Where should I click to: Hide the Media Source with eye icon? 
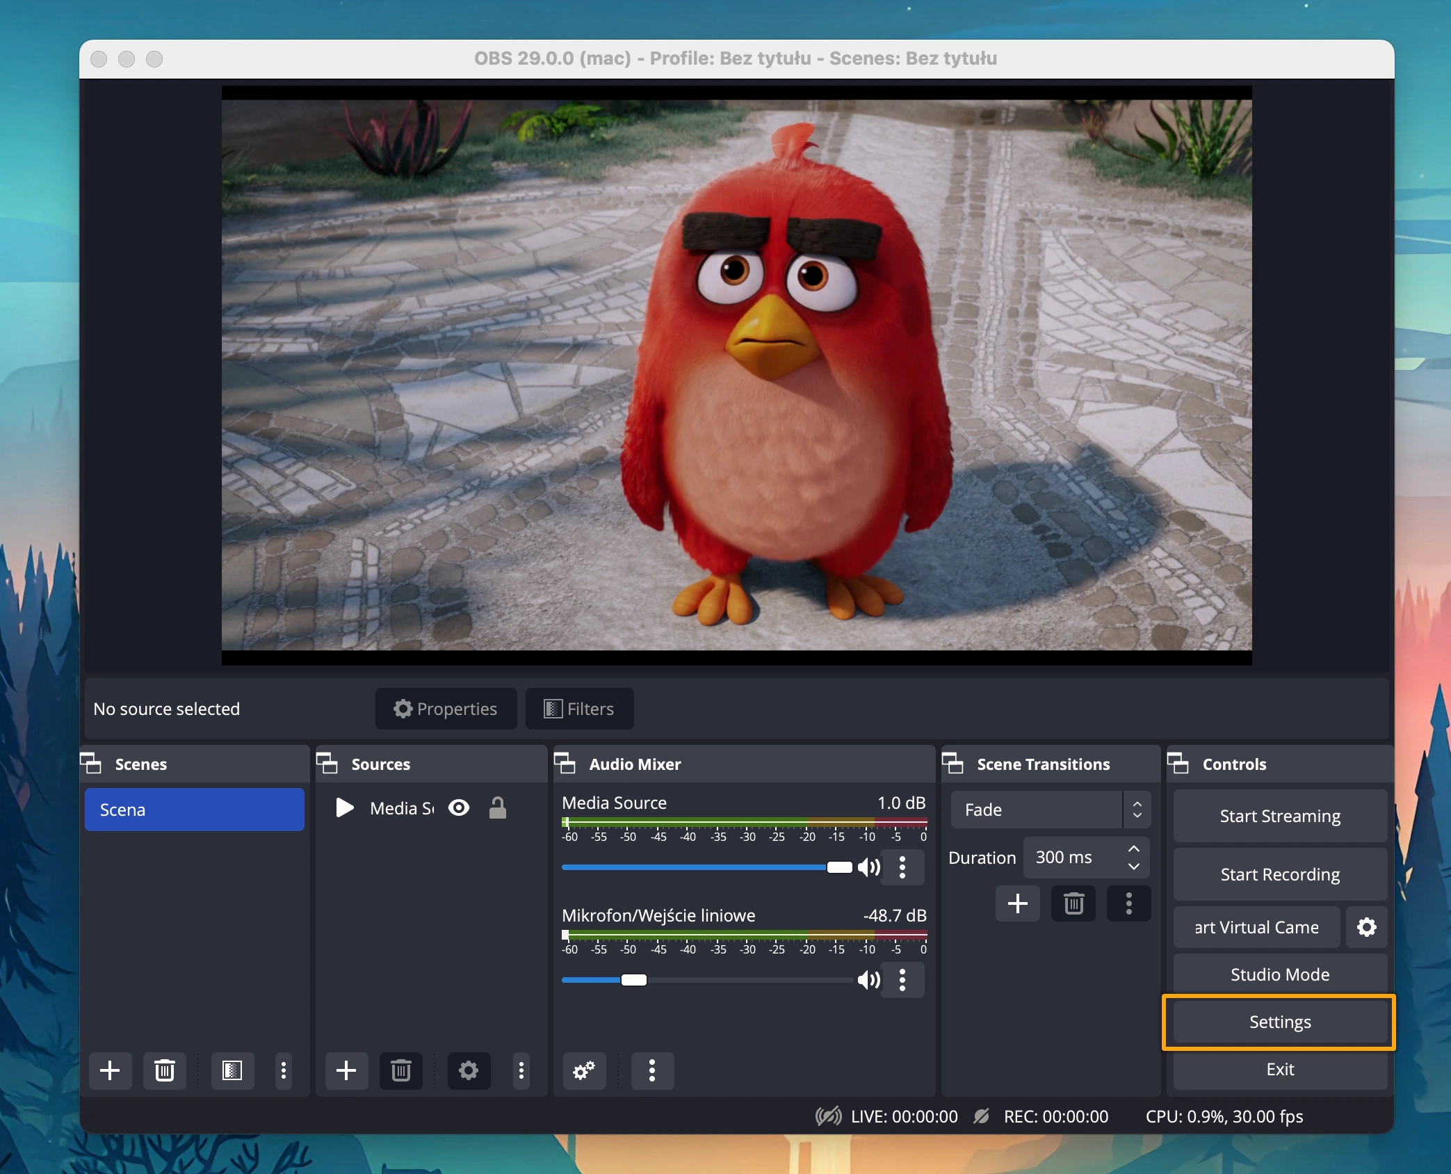tap(459, 807)
